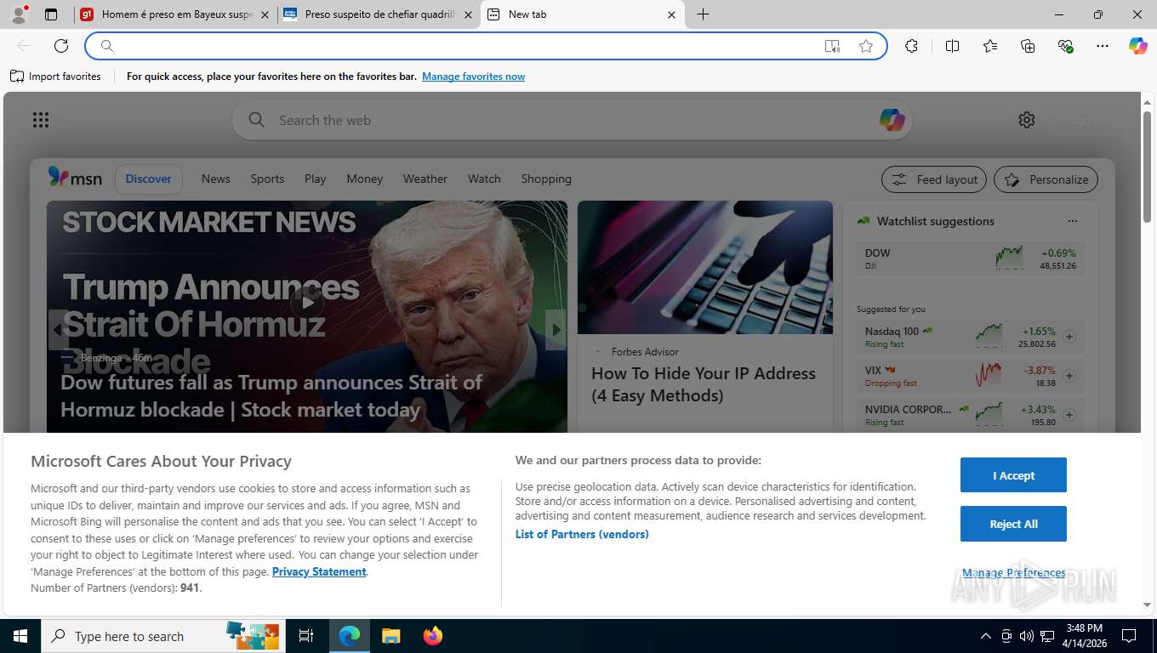Click the Manage favorites now link
Screen dimensions: 1157x653
[473, 77]
